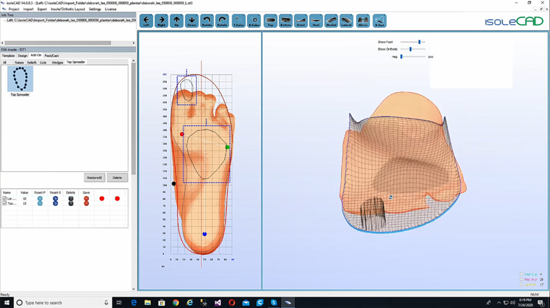
Task: Activate the Mirror tool
Action: [363, 21]
